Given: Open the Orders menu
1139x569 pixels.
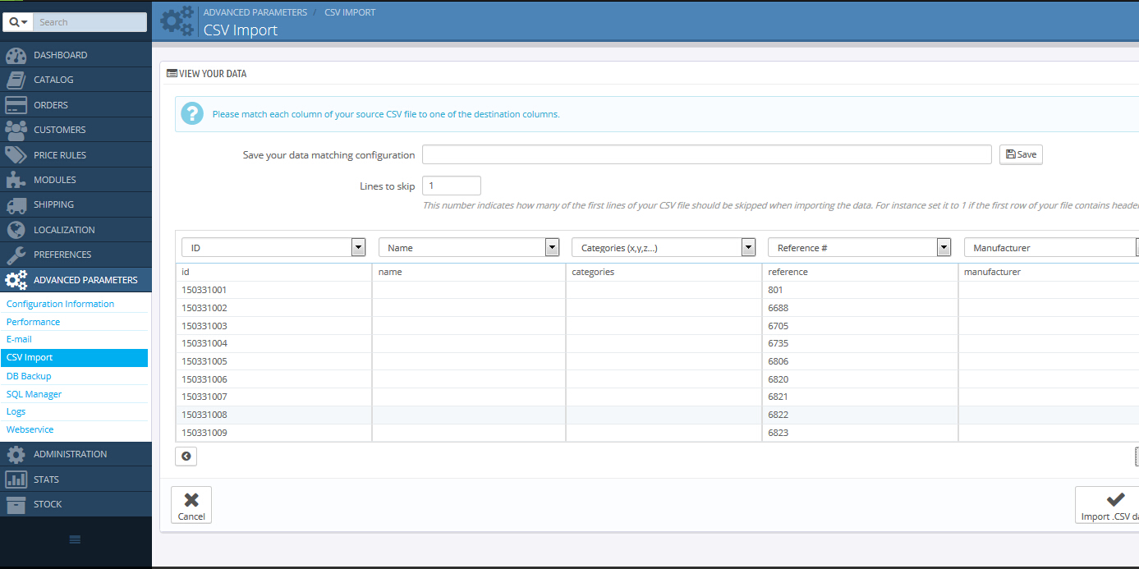Looking at the screenshot, I should point(76,105).
